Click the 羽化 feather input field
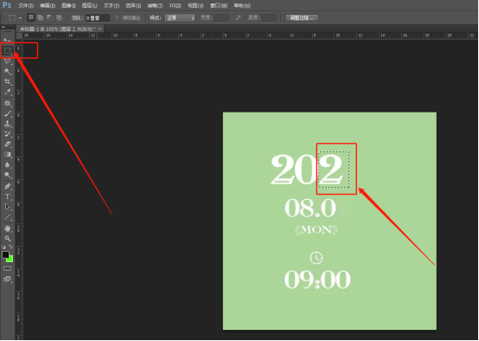Viewport: 479px width, 341px height. 98,17
